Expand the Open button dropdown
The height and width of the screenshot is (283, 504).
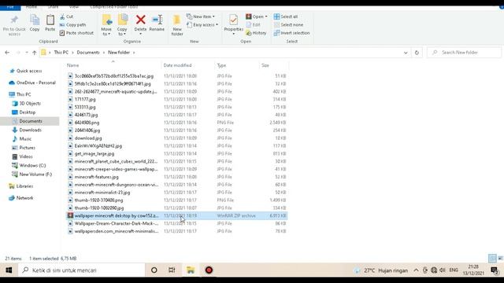pos(266,17)
